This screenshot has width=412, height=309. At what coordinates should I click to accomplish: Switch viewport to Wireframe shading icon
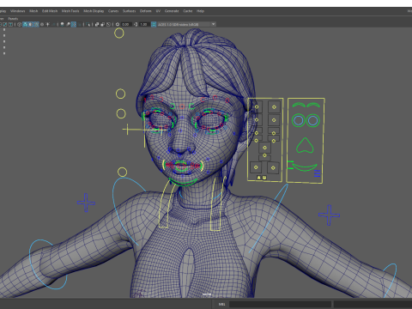(19, 24)
